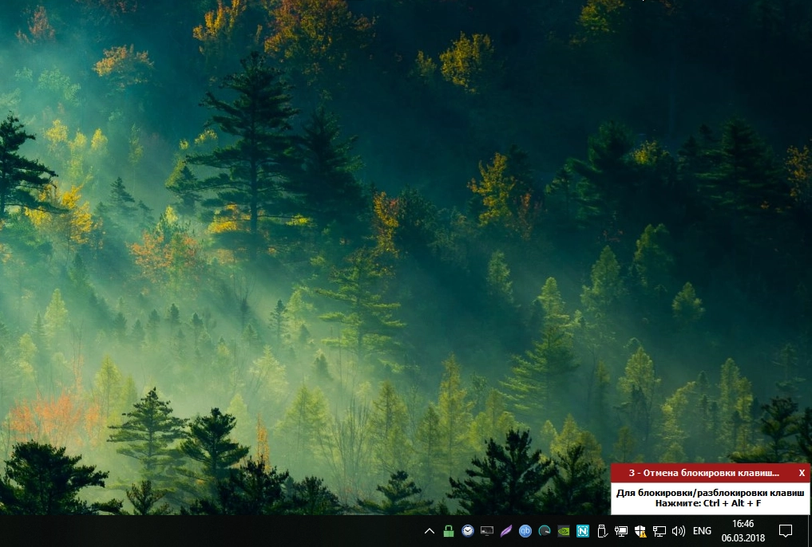Open the NVIDIA tray icon

(564, 531)
